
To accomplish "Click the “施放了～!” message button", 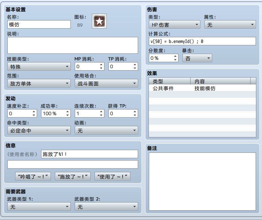I will pyautogui.click(x=73, y=176).
